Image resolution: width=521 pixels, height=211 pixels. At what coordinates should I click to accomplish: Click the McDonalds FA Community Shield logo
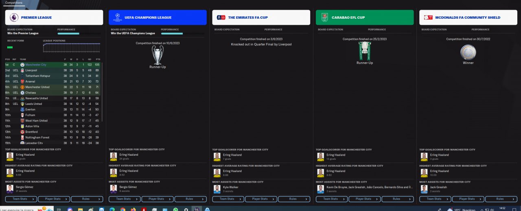click(428, 17)
